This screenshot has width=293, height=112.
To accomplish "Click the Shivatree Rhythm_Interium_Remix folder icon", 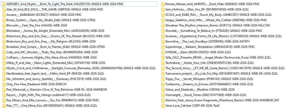I will 163,25.
